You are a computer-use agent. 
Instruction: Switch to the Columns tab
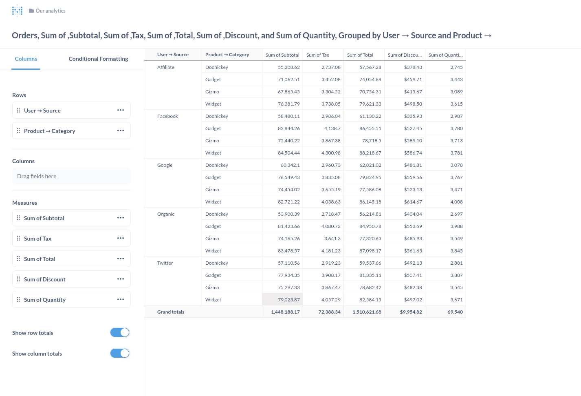click(x=26, y=59)
